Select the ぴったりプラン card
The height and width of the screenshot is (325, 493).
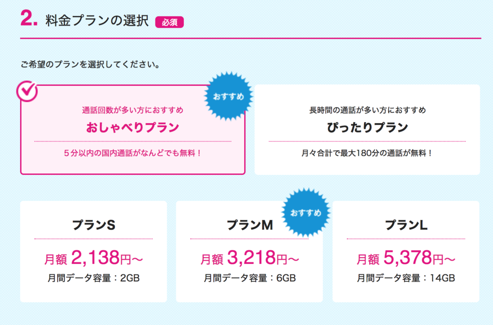click(367, 130)
